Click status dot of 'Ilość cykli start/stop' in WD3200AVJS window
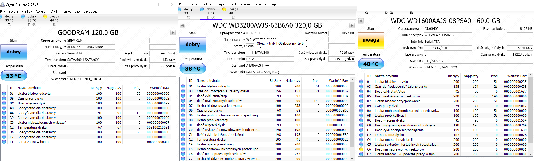This screenshot has height=161, width=536. point(183,96)
